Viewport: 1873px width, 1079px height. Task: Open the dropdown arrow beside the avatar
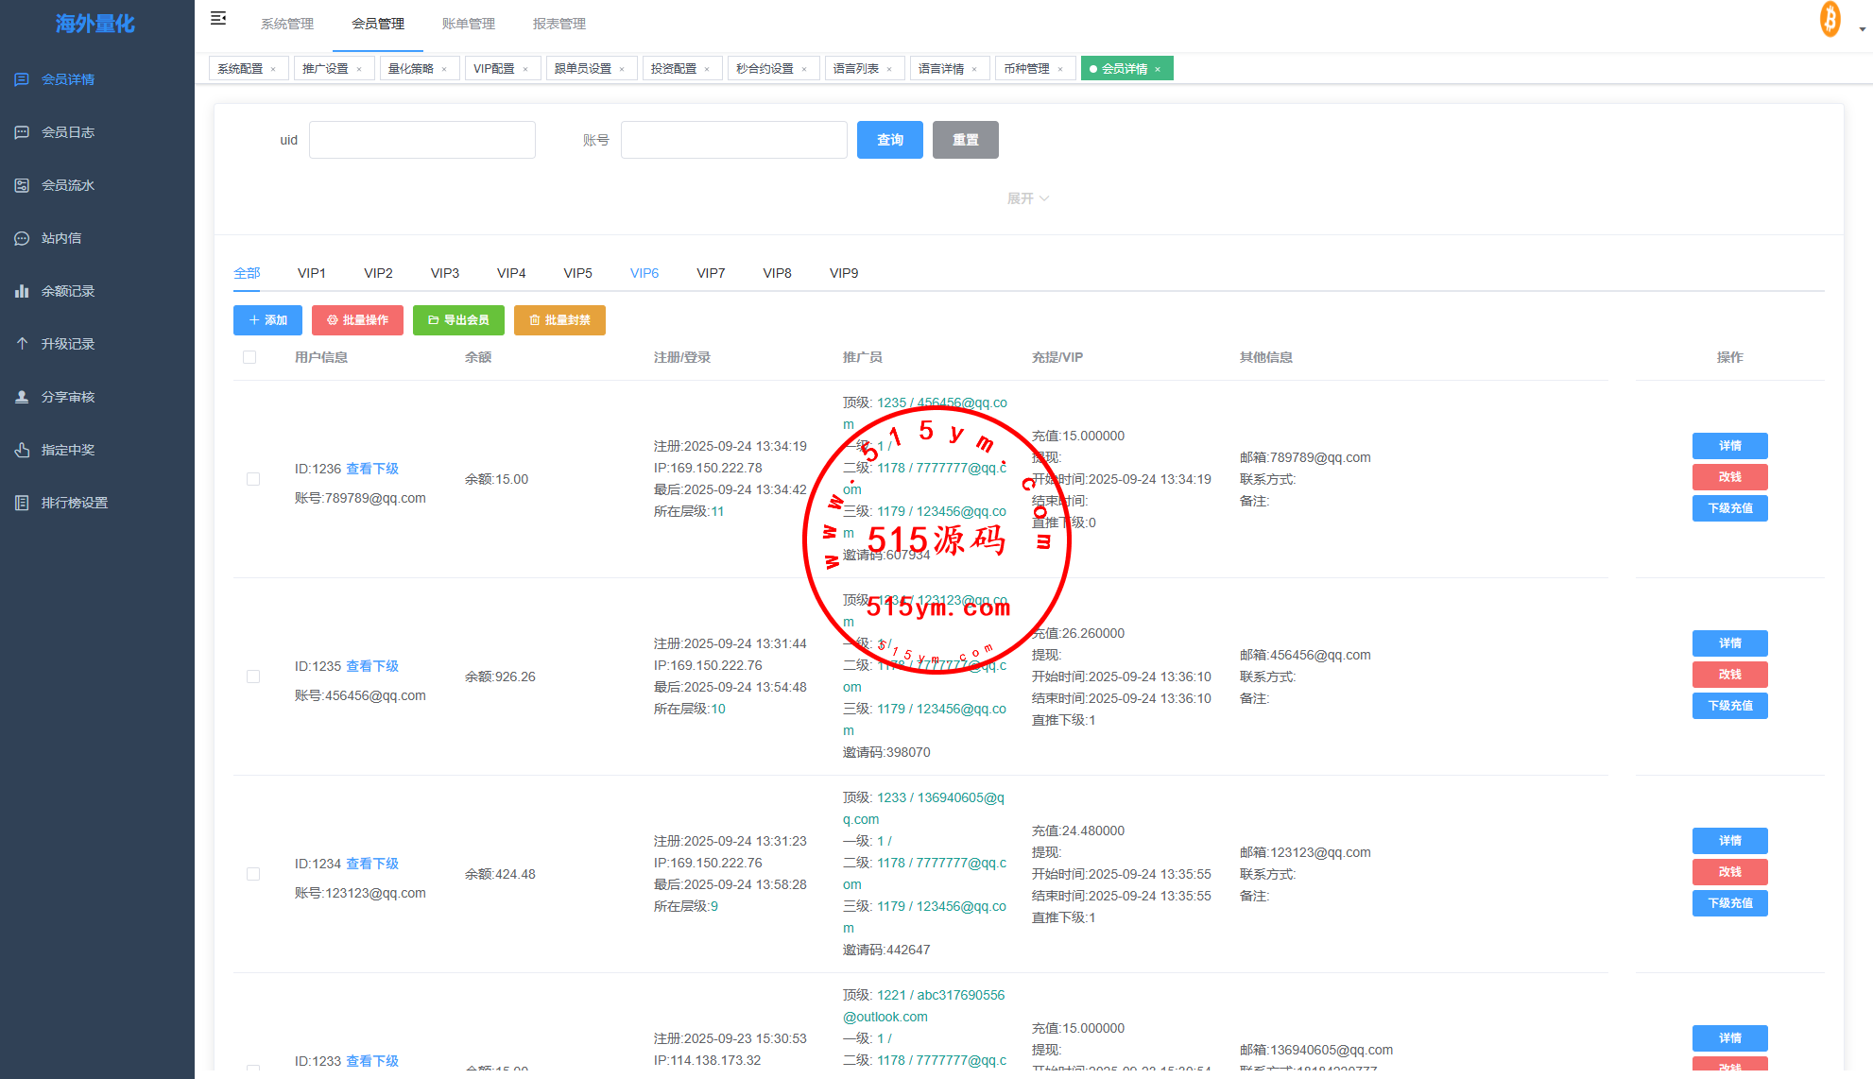[x=1862, y=29]
